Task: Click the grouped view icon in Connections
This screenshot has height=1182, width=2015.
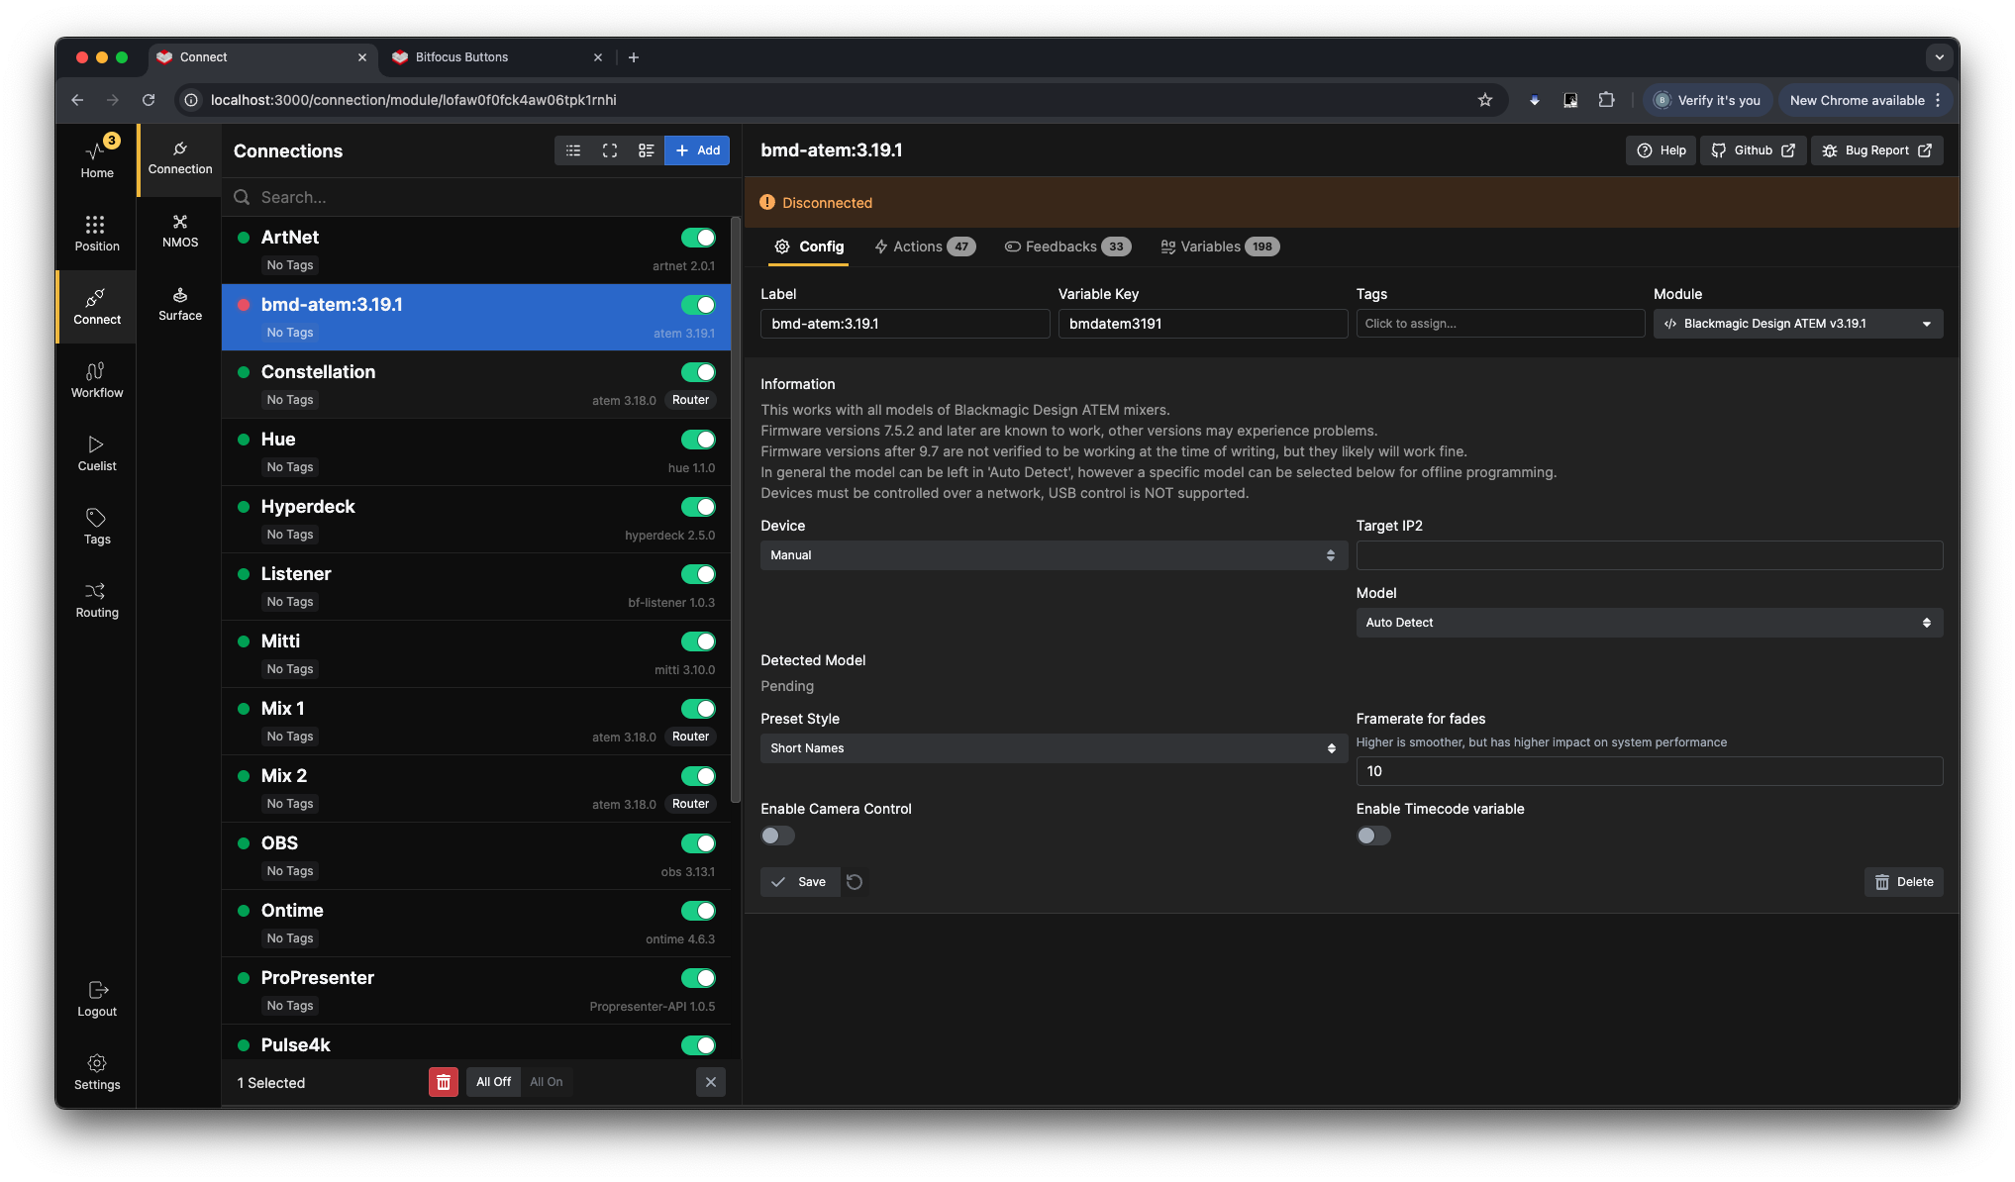Action: [x=647, y=150]
